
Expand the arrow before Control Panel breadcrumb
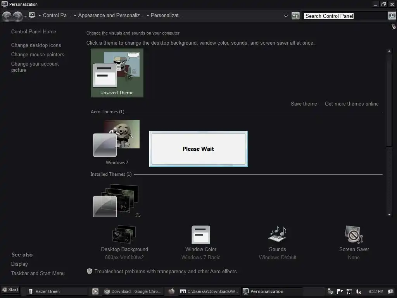[x=40, y=16]
